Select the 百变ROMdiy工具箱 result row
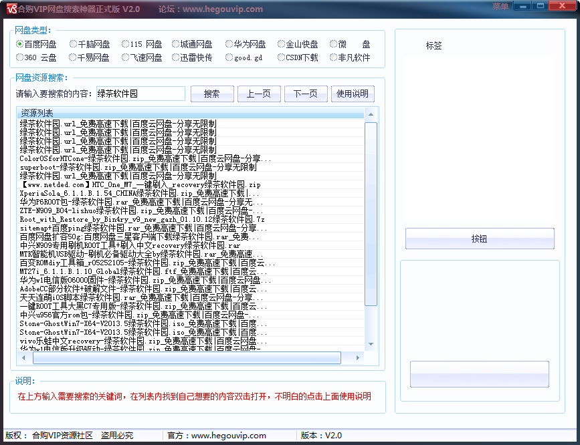 191,263
